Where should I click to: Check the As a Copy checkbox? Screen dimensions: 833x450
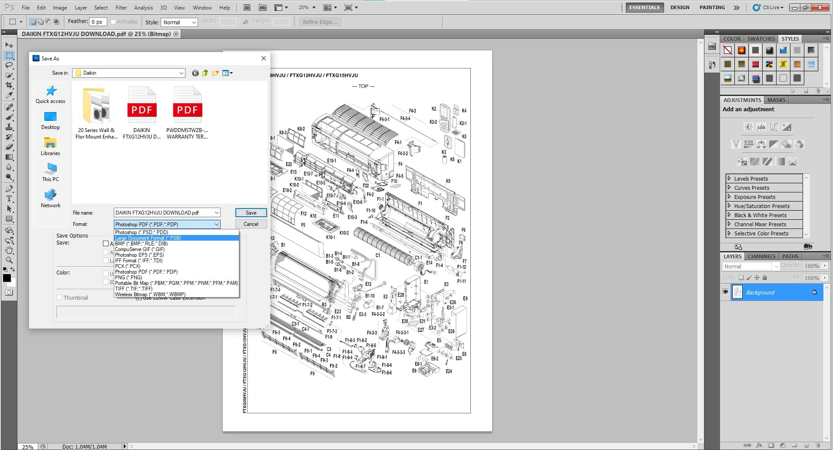(x=106, y=244)
